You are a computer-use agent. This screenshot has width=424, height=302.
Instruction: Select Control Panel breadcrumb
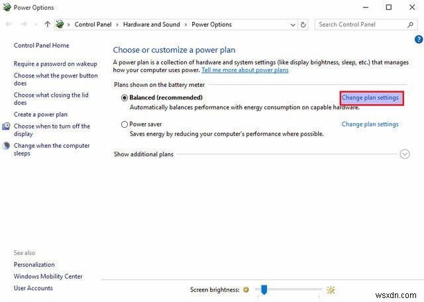pos(93,25)
